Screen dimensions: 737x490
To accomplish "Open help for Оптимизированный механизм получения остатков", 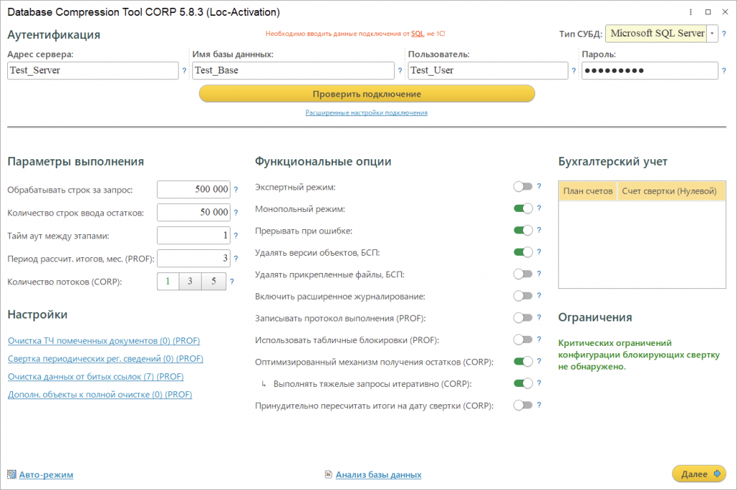I will point(539,361).
